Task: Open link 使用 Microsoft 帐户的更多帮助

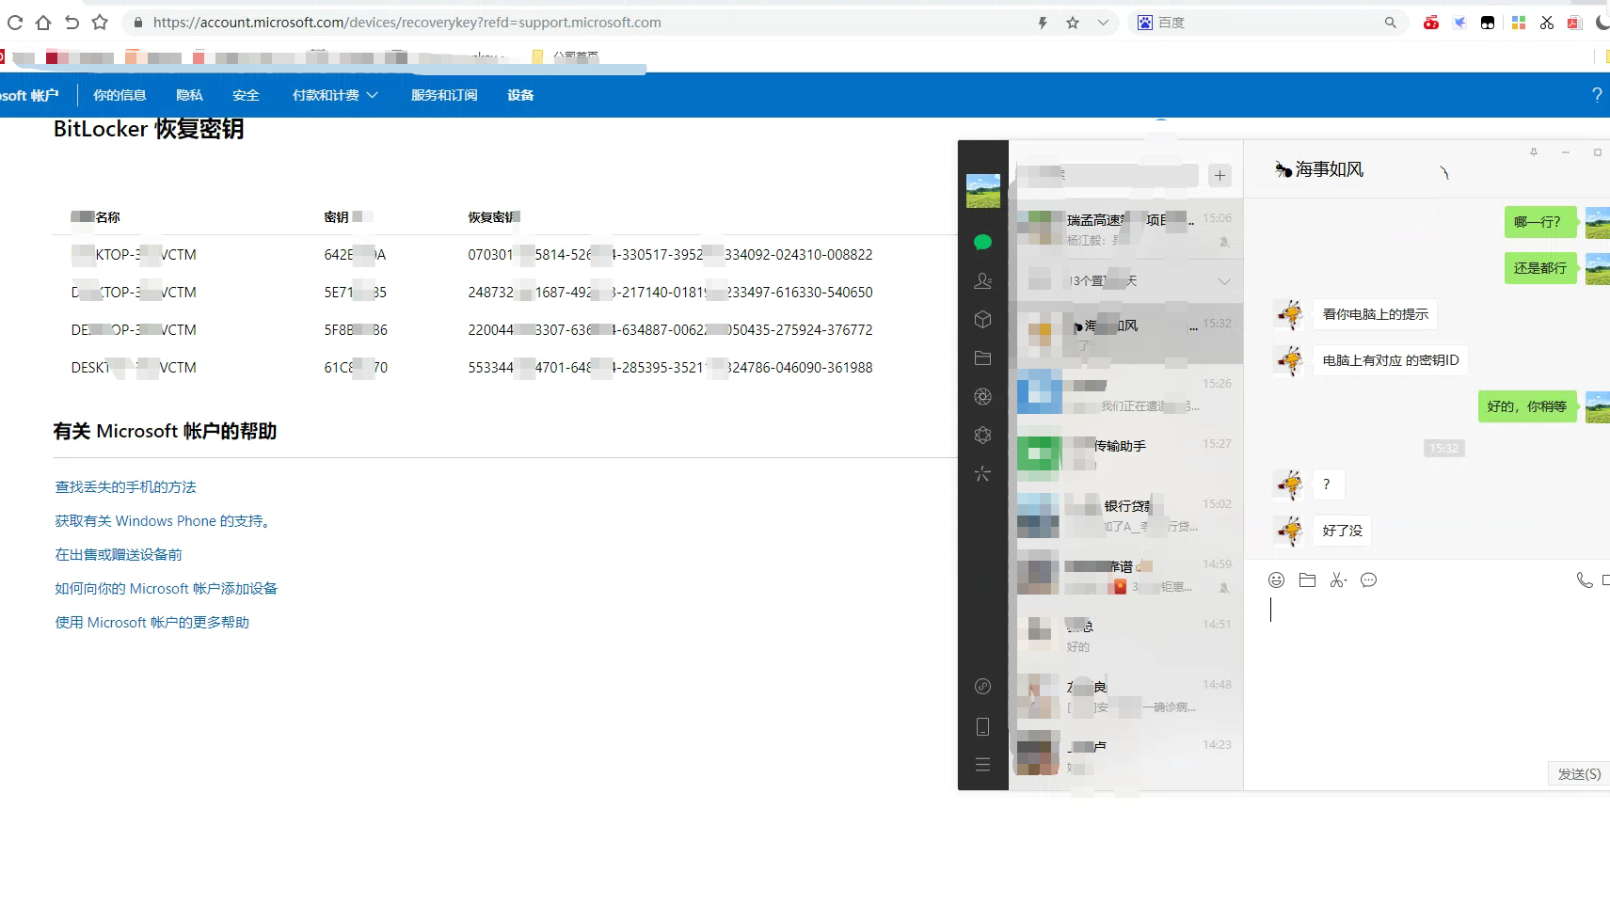Action: click(152, 623)
